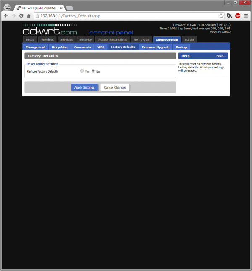Open the more... help link
This screenshot has width=252, height=271.
click(221, 56)
